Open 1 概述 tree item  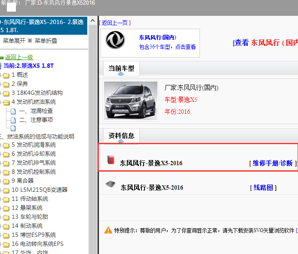[20, 75]
